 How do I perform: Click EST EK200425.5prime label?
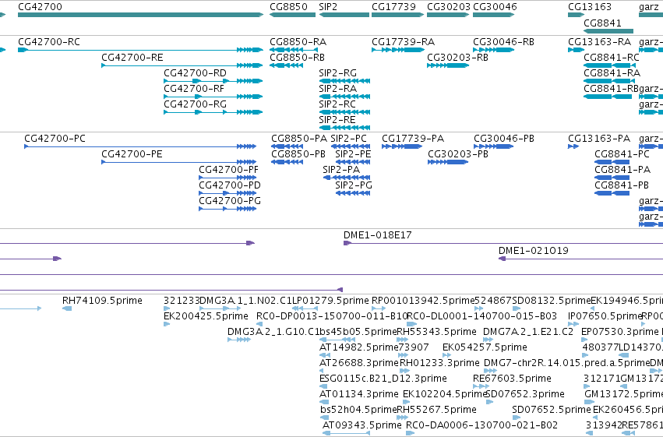click(x=206, y=316)
